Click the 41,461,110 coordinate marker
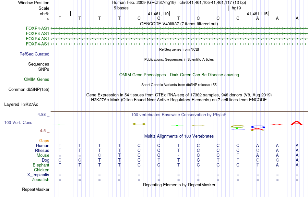The image size is (308, 197). (x=158, y=14)
